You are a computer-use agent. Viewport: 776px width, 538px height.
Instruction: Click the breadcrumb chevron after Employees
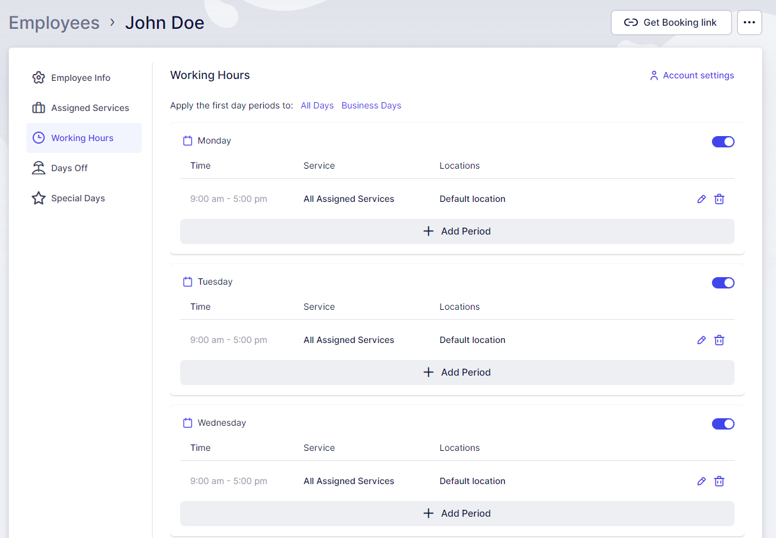click(112, 23)
